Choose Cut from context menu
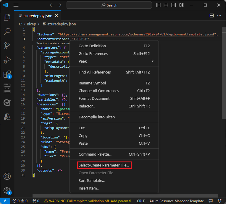 pos(114,128)
